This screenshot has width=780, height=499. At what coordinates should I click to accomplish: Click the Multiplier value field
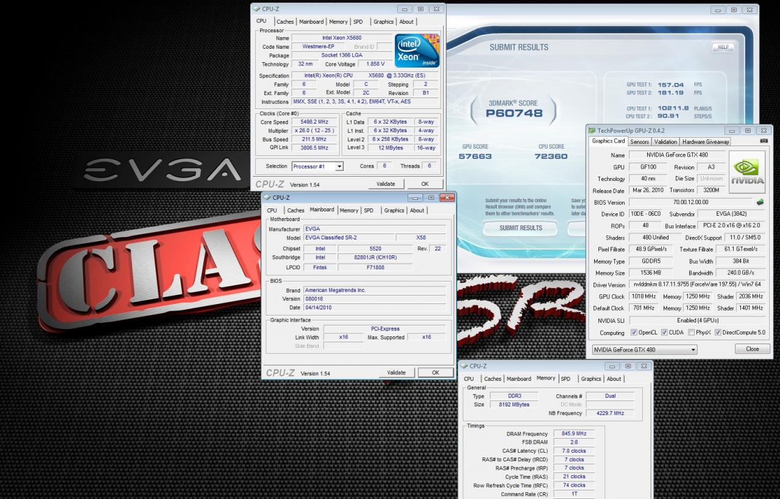pyautogui.click(x=315, y=130)
